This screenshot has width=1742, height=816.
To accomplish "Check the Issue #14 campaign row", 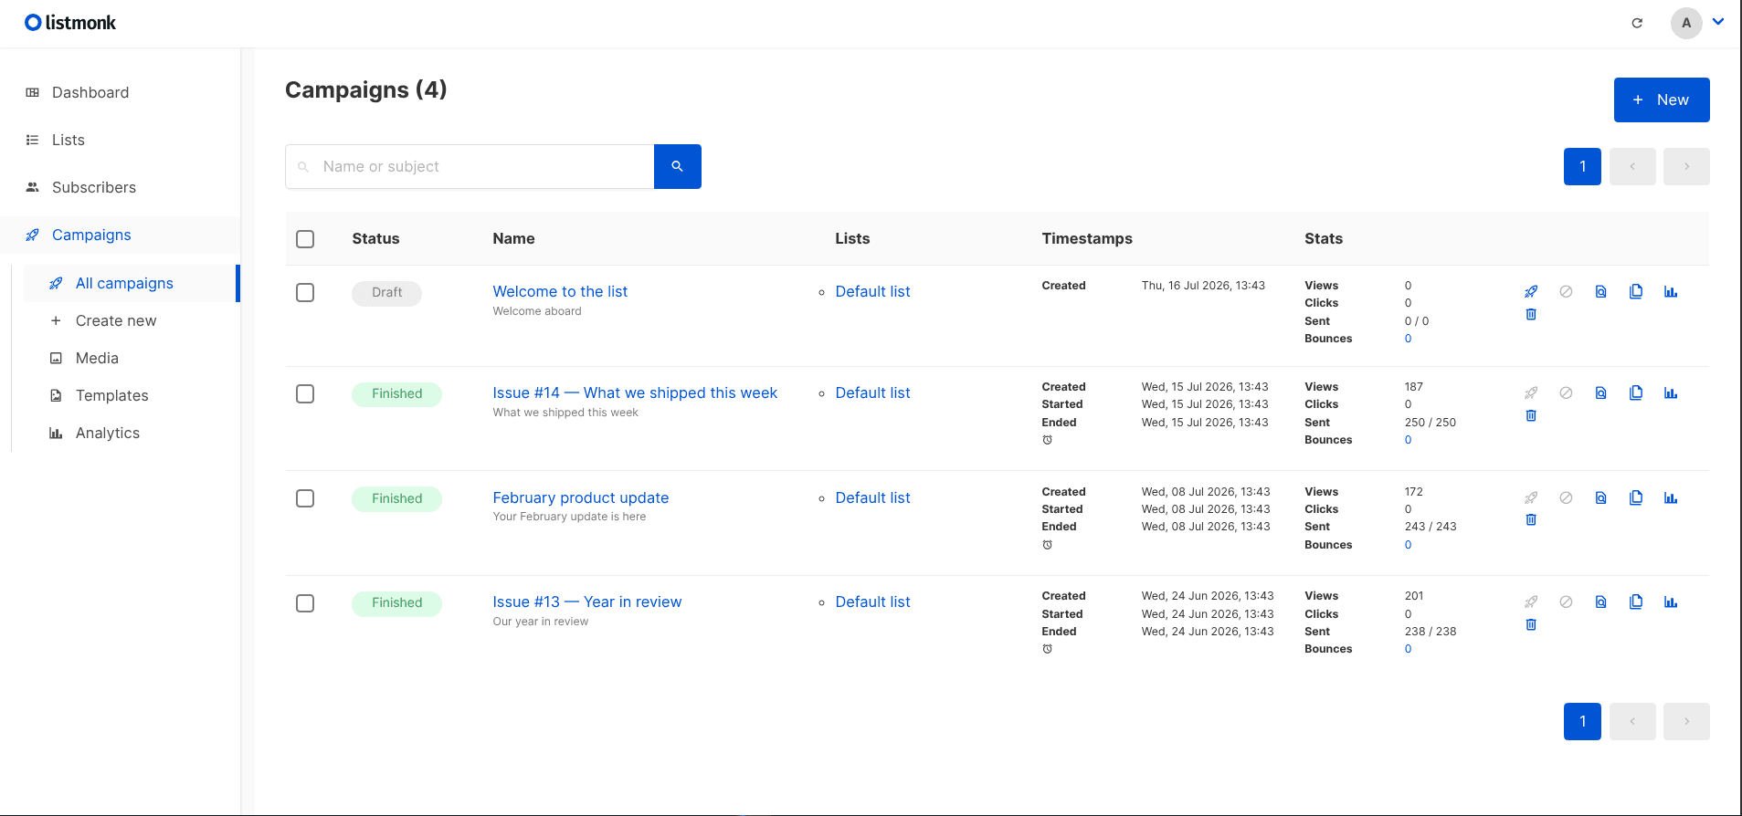I will click(305, 393).
